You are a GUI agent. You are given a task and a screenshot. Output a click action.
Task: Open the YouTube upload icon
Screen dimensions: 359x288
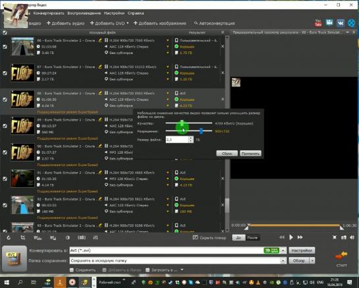[318, 23]
